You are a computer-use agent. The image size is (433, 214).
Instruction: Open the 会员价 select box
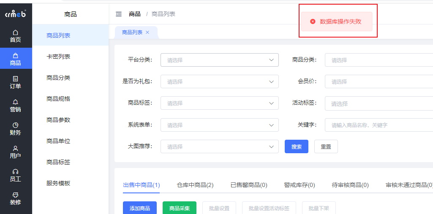click(379, 81)
